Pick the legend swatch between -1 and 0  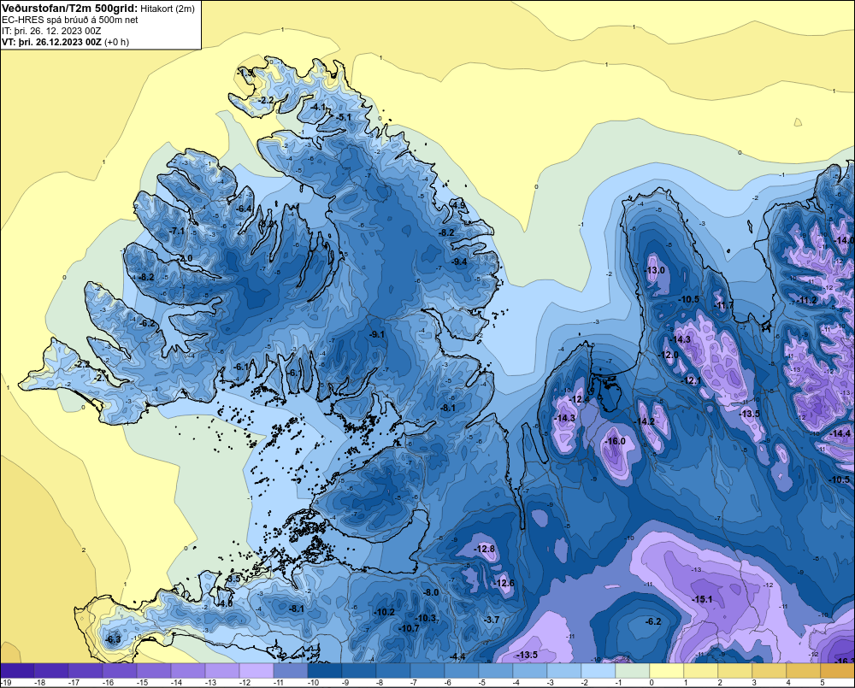(633, 671)
